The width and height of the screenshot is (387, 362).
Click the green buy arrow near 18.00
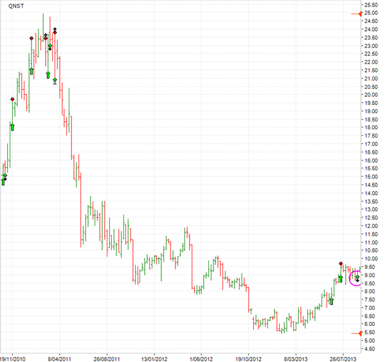(x=12, y=127)
